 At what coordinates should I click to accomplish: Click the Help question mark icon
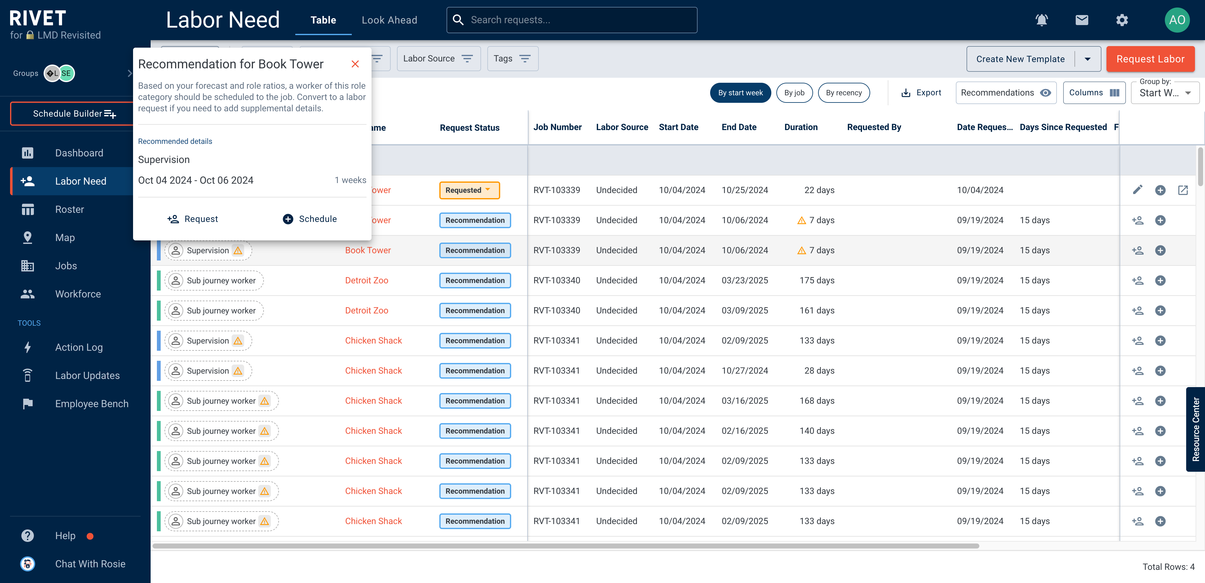click(28, 535)
